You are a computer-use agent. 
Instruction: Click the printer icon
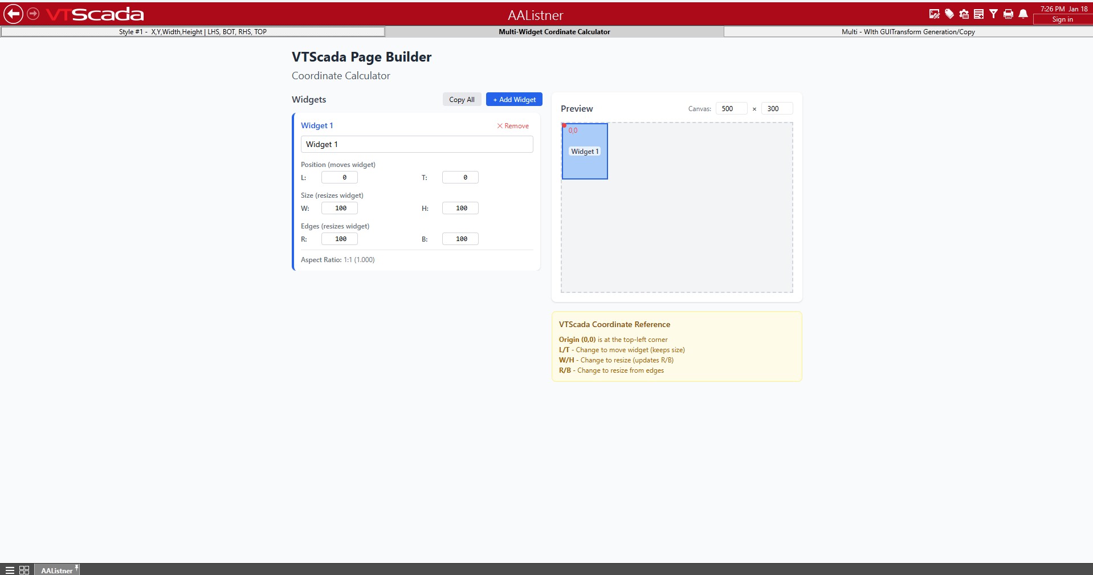(1008, 14)
